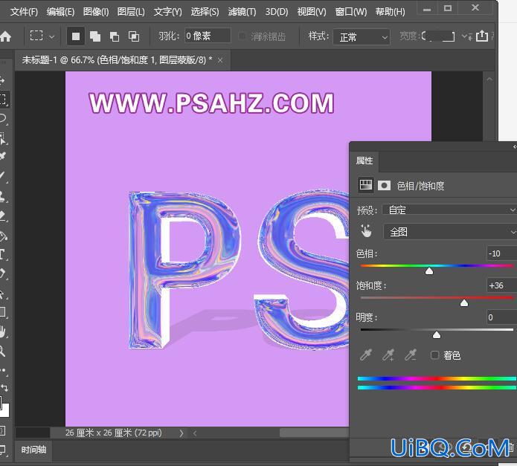
Task: Click the 羽化 feather input field
Action: pyautogui.click(x=208, y=36)
